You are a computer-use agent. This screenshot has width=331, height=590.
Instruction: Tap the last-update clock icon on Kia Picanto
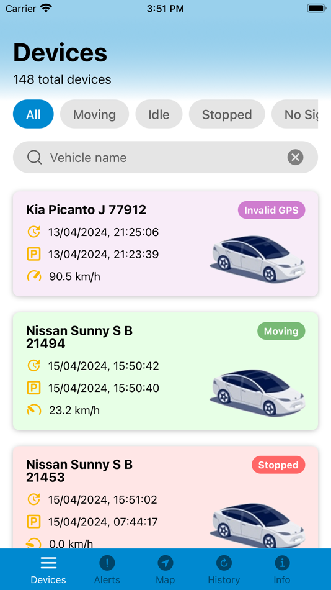34,232
